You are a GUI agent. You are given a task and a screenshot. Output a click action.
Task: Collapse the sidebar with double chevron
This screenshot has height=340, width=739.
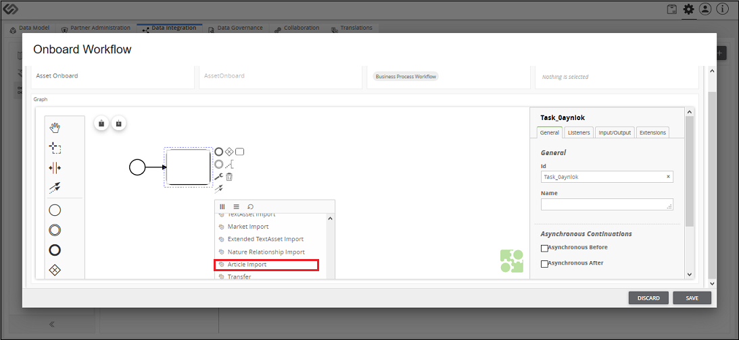click(52, 324)
